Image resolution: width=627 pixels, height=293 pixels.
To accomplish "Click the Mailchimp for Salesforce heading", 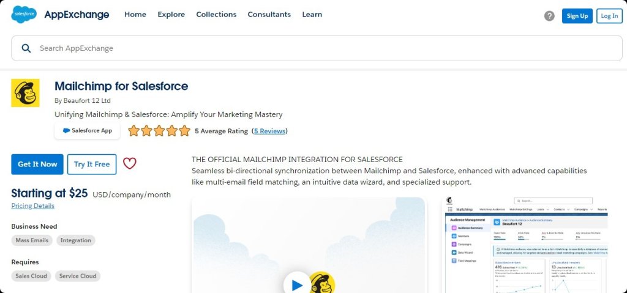I will coord(121,86).
